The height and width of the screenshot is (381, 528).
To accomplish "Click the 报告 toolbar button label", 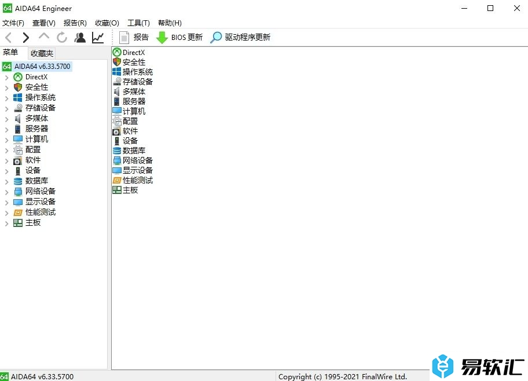I will [141, 38].
